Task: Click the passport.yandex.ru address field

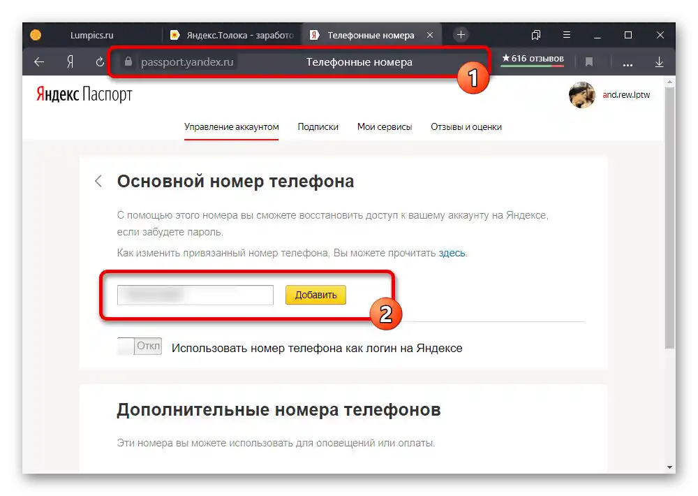Action: pyautogui.click(x=187, y=62)
